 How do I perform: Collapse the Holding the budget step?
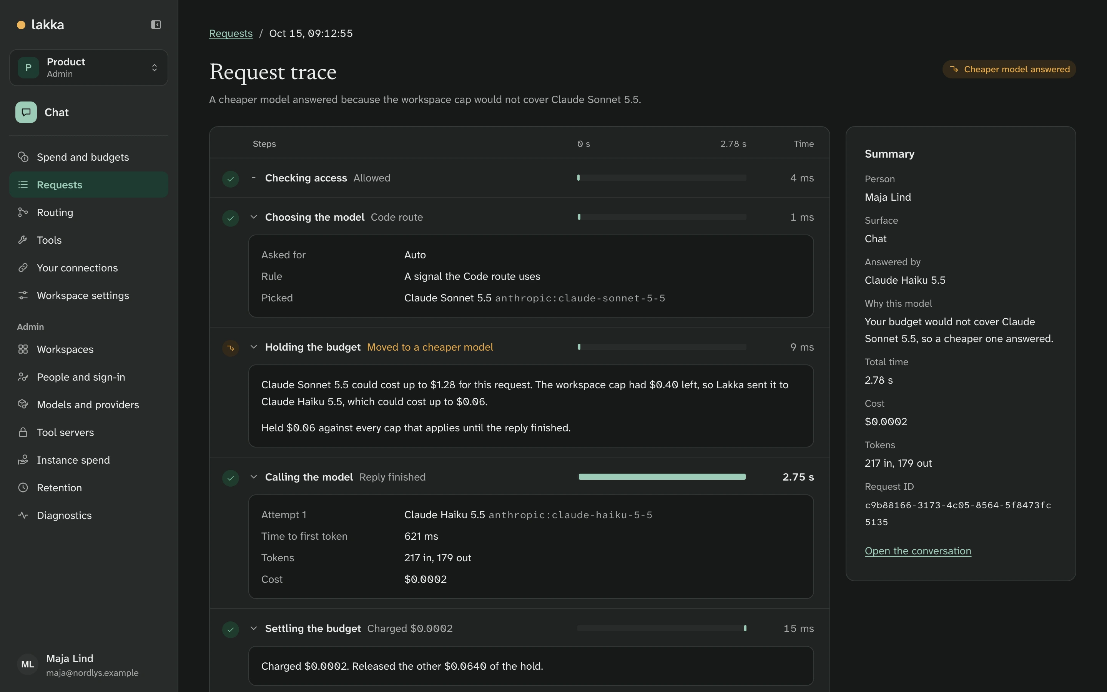click(253, 347)
